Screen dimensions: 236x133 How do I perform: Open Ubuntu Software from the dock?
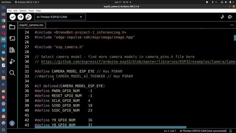tap(3, 116)
